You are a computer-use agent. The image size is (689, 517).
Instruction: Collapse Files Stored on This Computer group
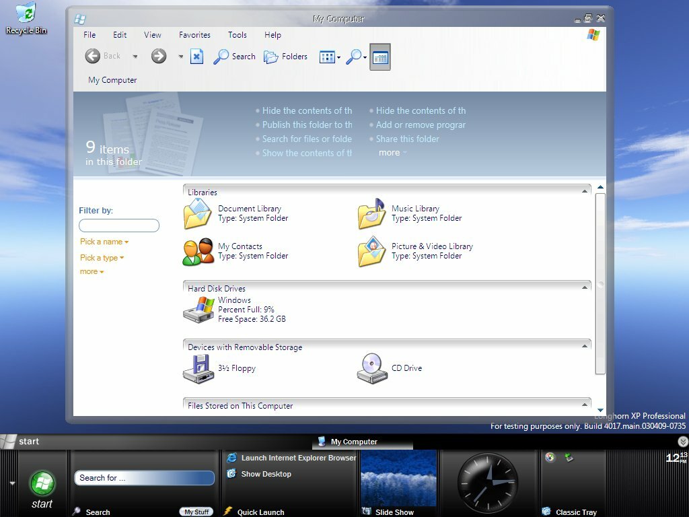point(585,405)
